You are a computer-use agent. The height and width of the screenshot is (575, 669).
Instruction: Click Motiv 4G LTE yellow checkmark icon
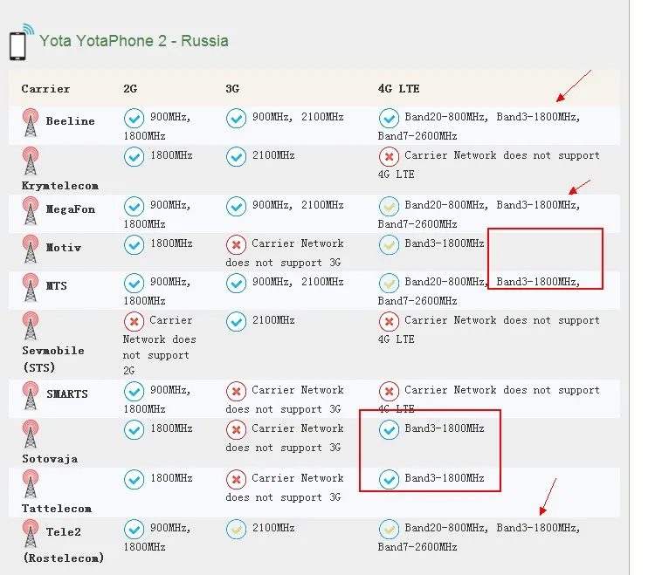tap(390, 244)
